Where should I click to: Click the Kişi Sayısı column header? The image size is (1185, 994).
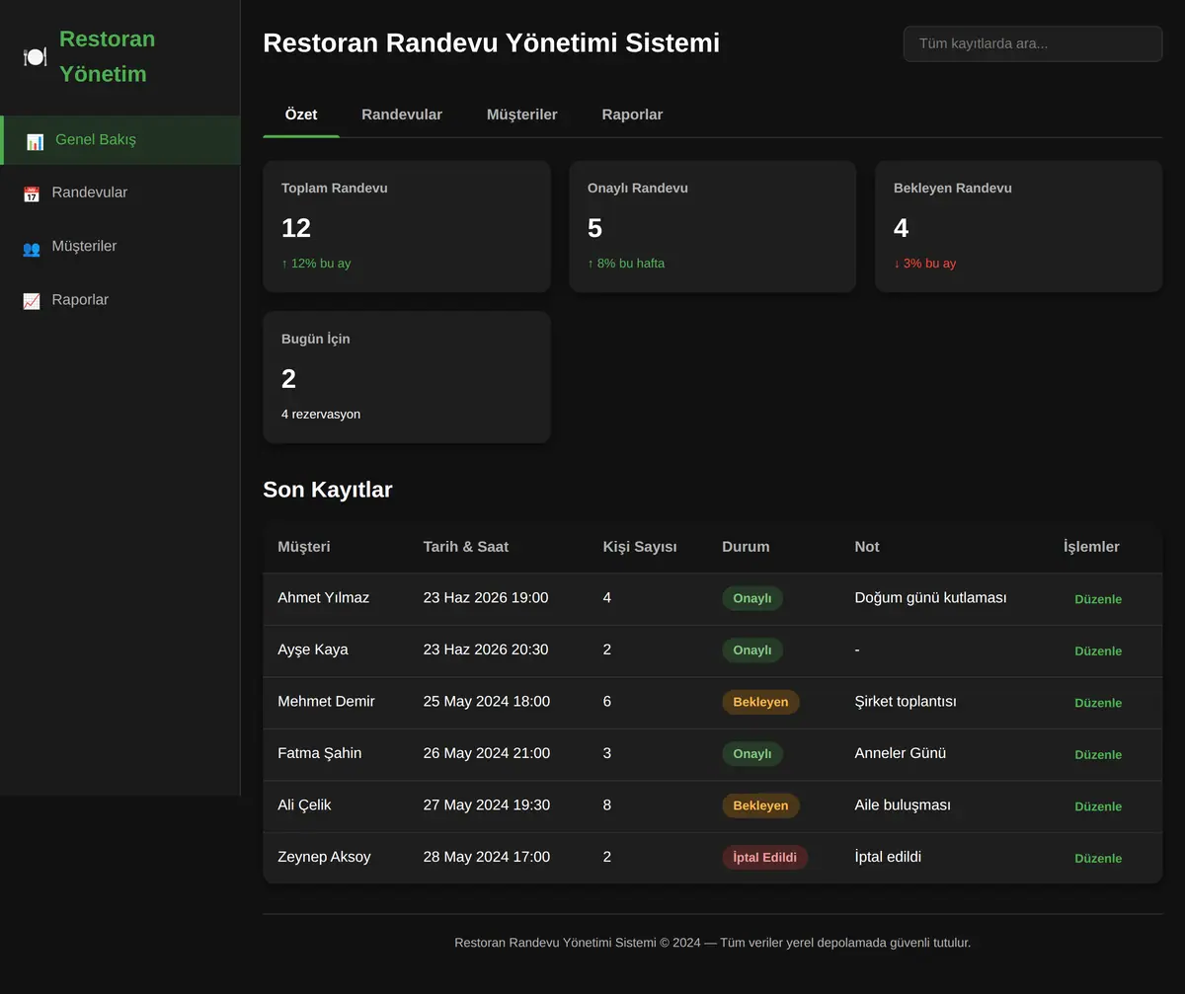coord(640,547)
